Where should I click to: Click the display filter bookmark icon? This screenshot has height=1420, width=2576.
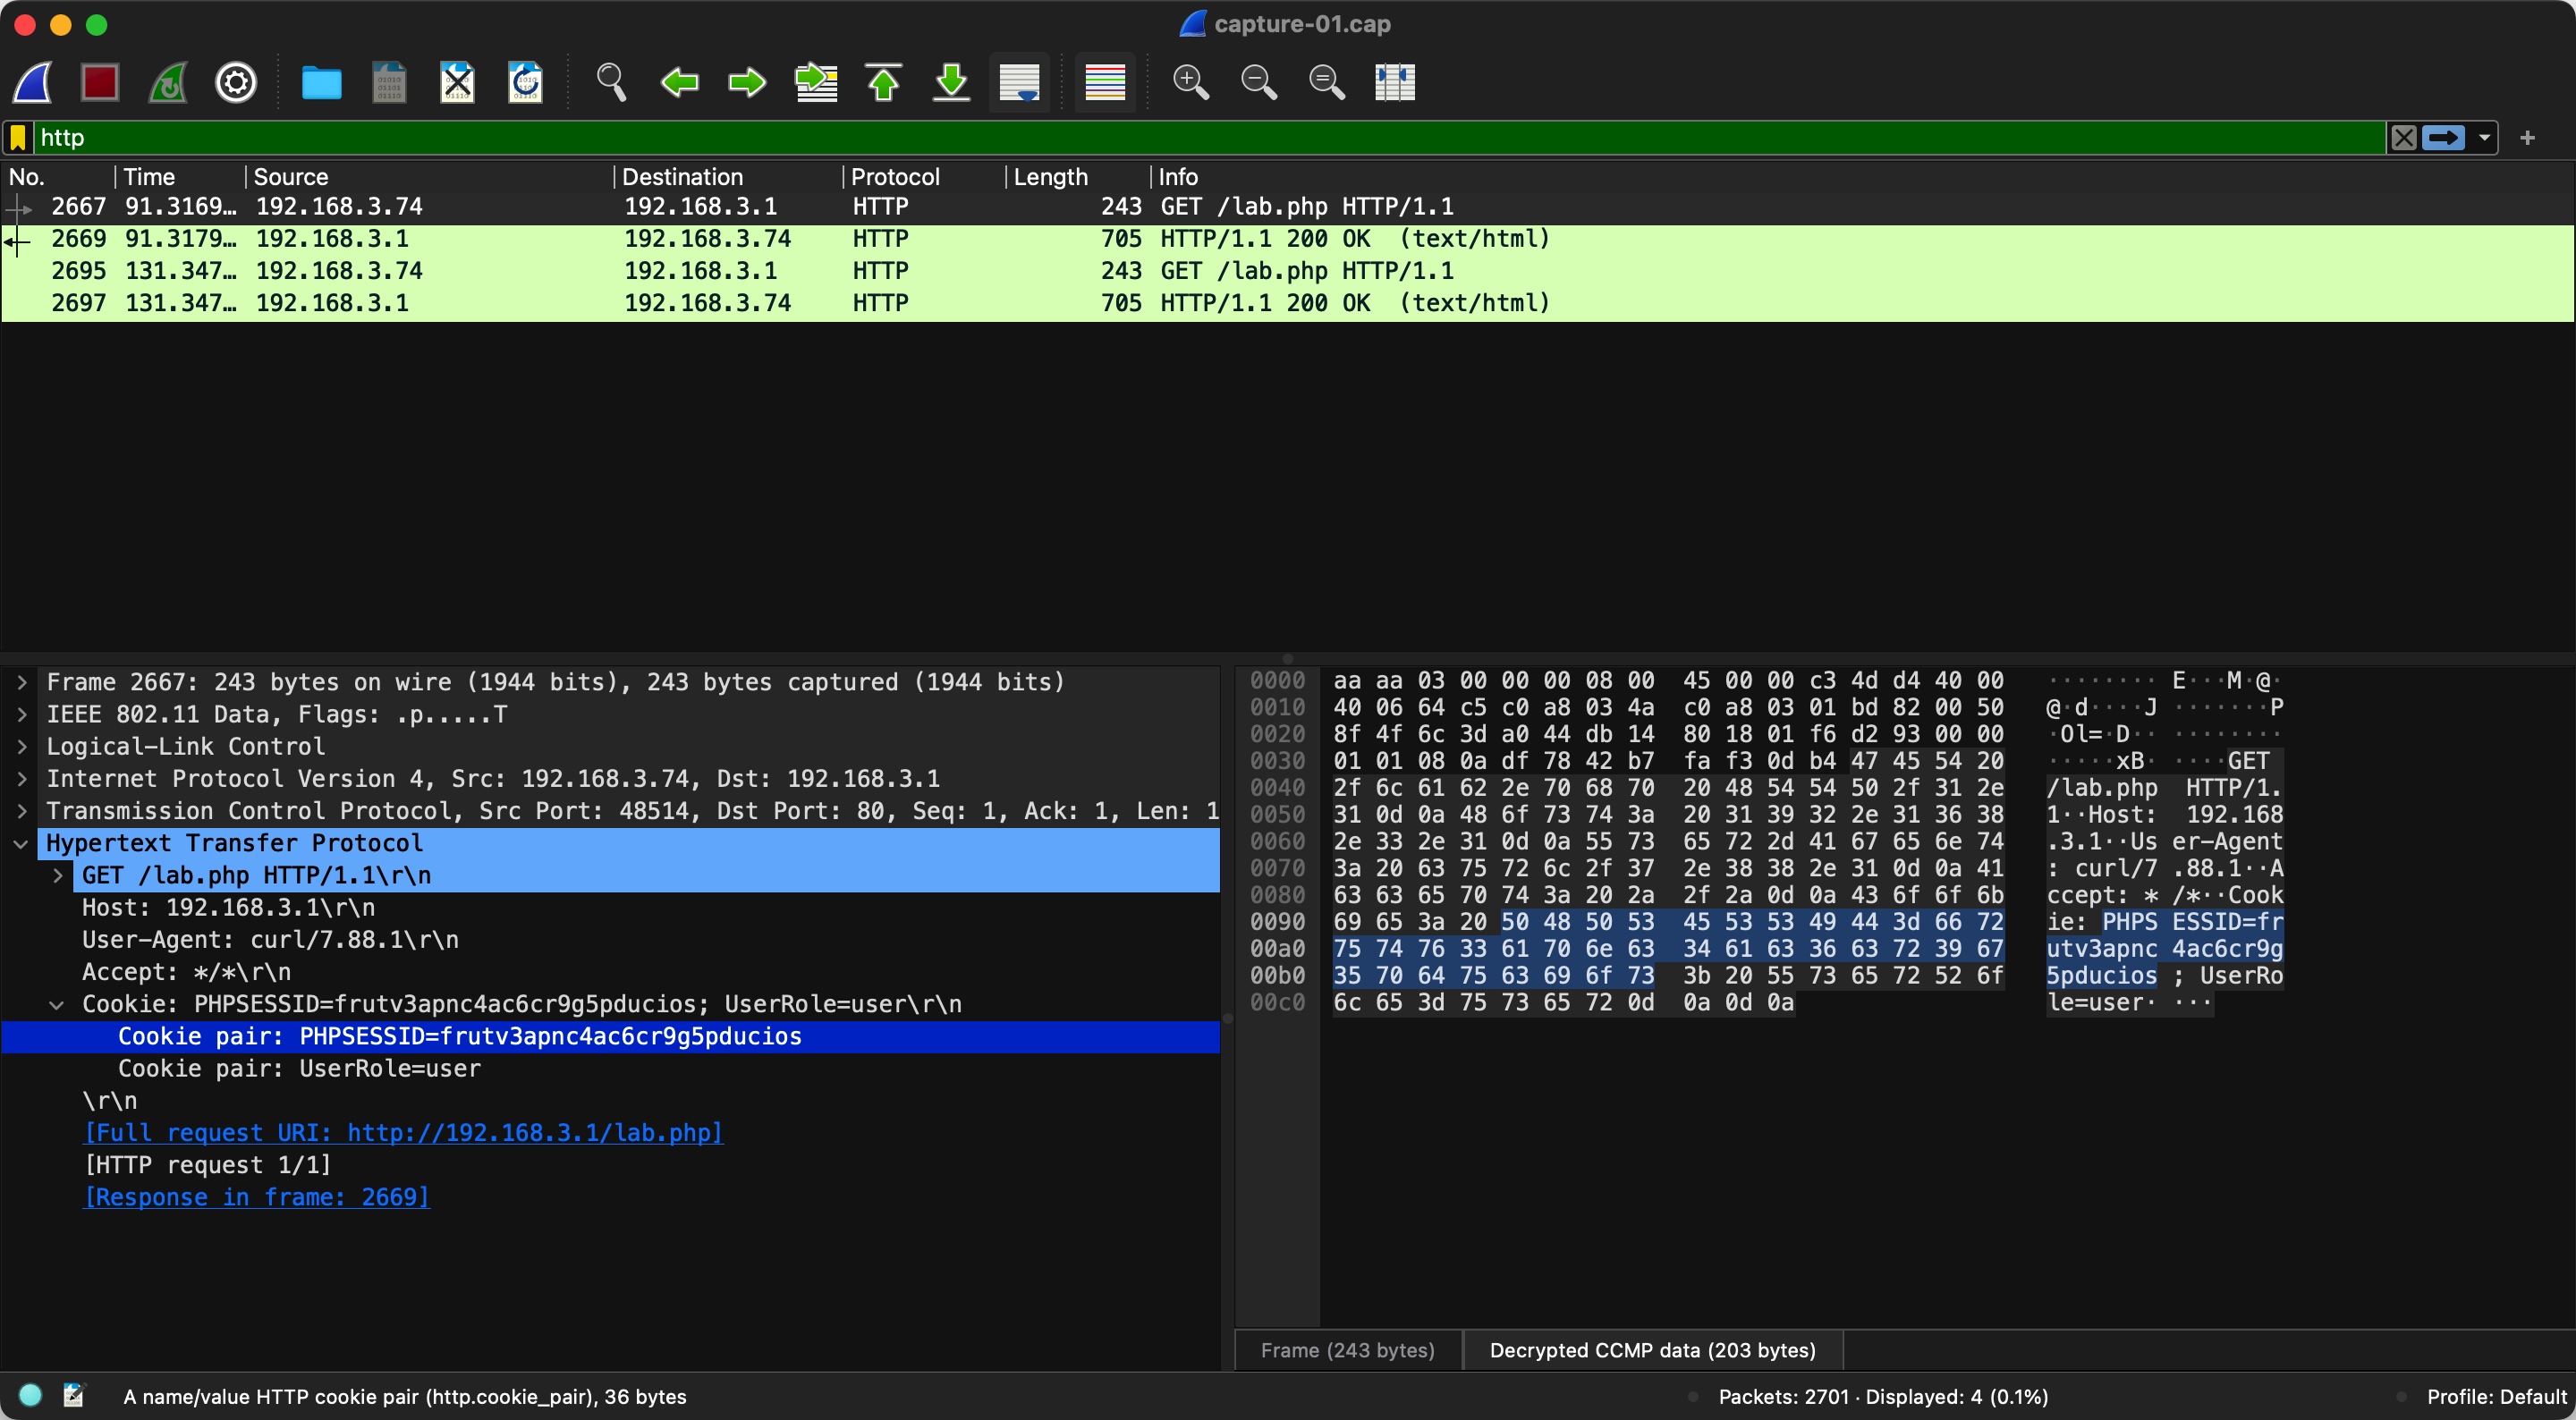point(18,138)
